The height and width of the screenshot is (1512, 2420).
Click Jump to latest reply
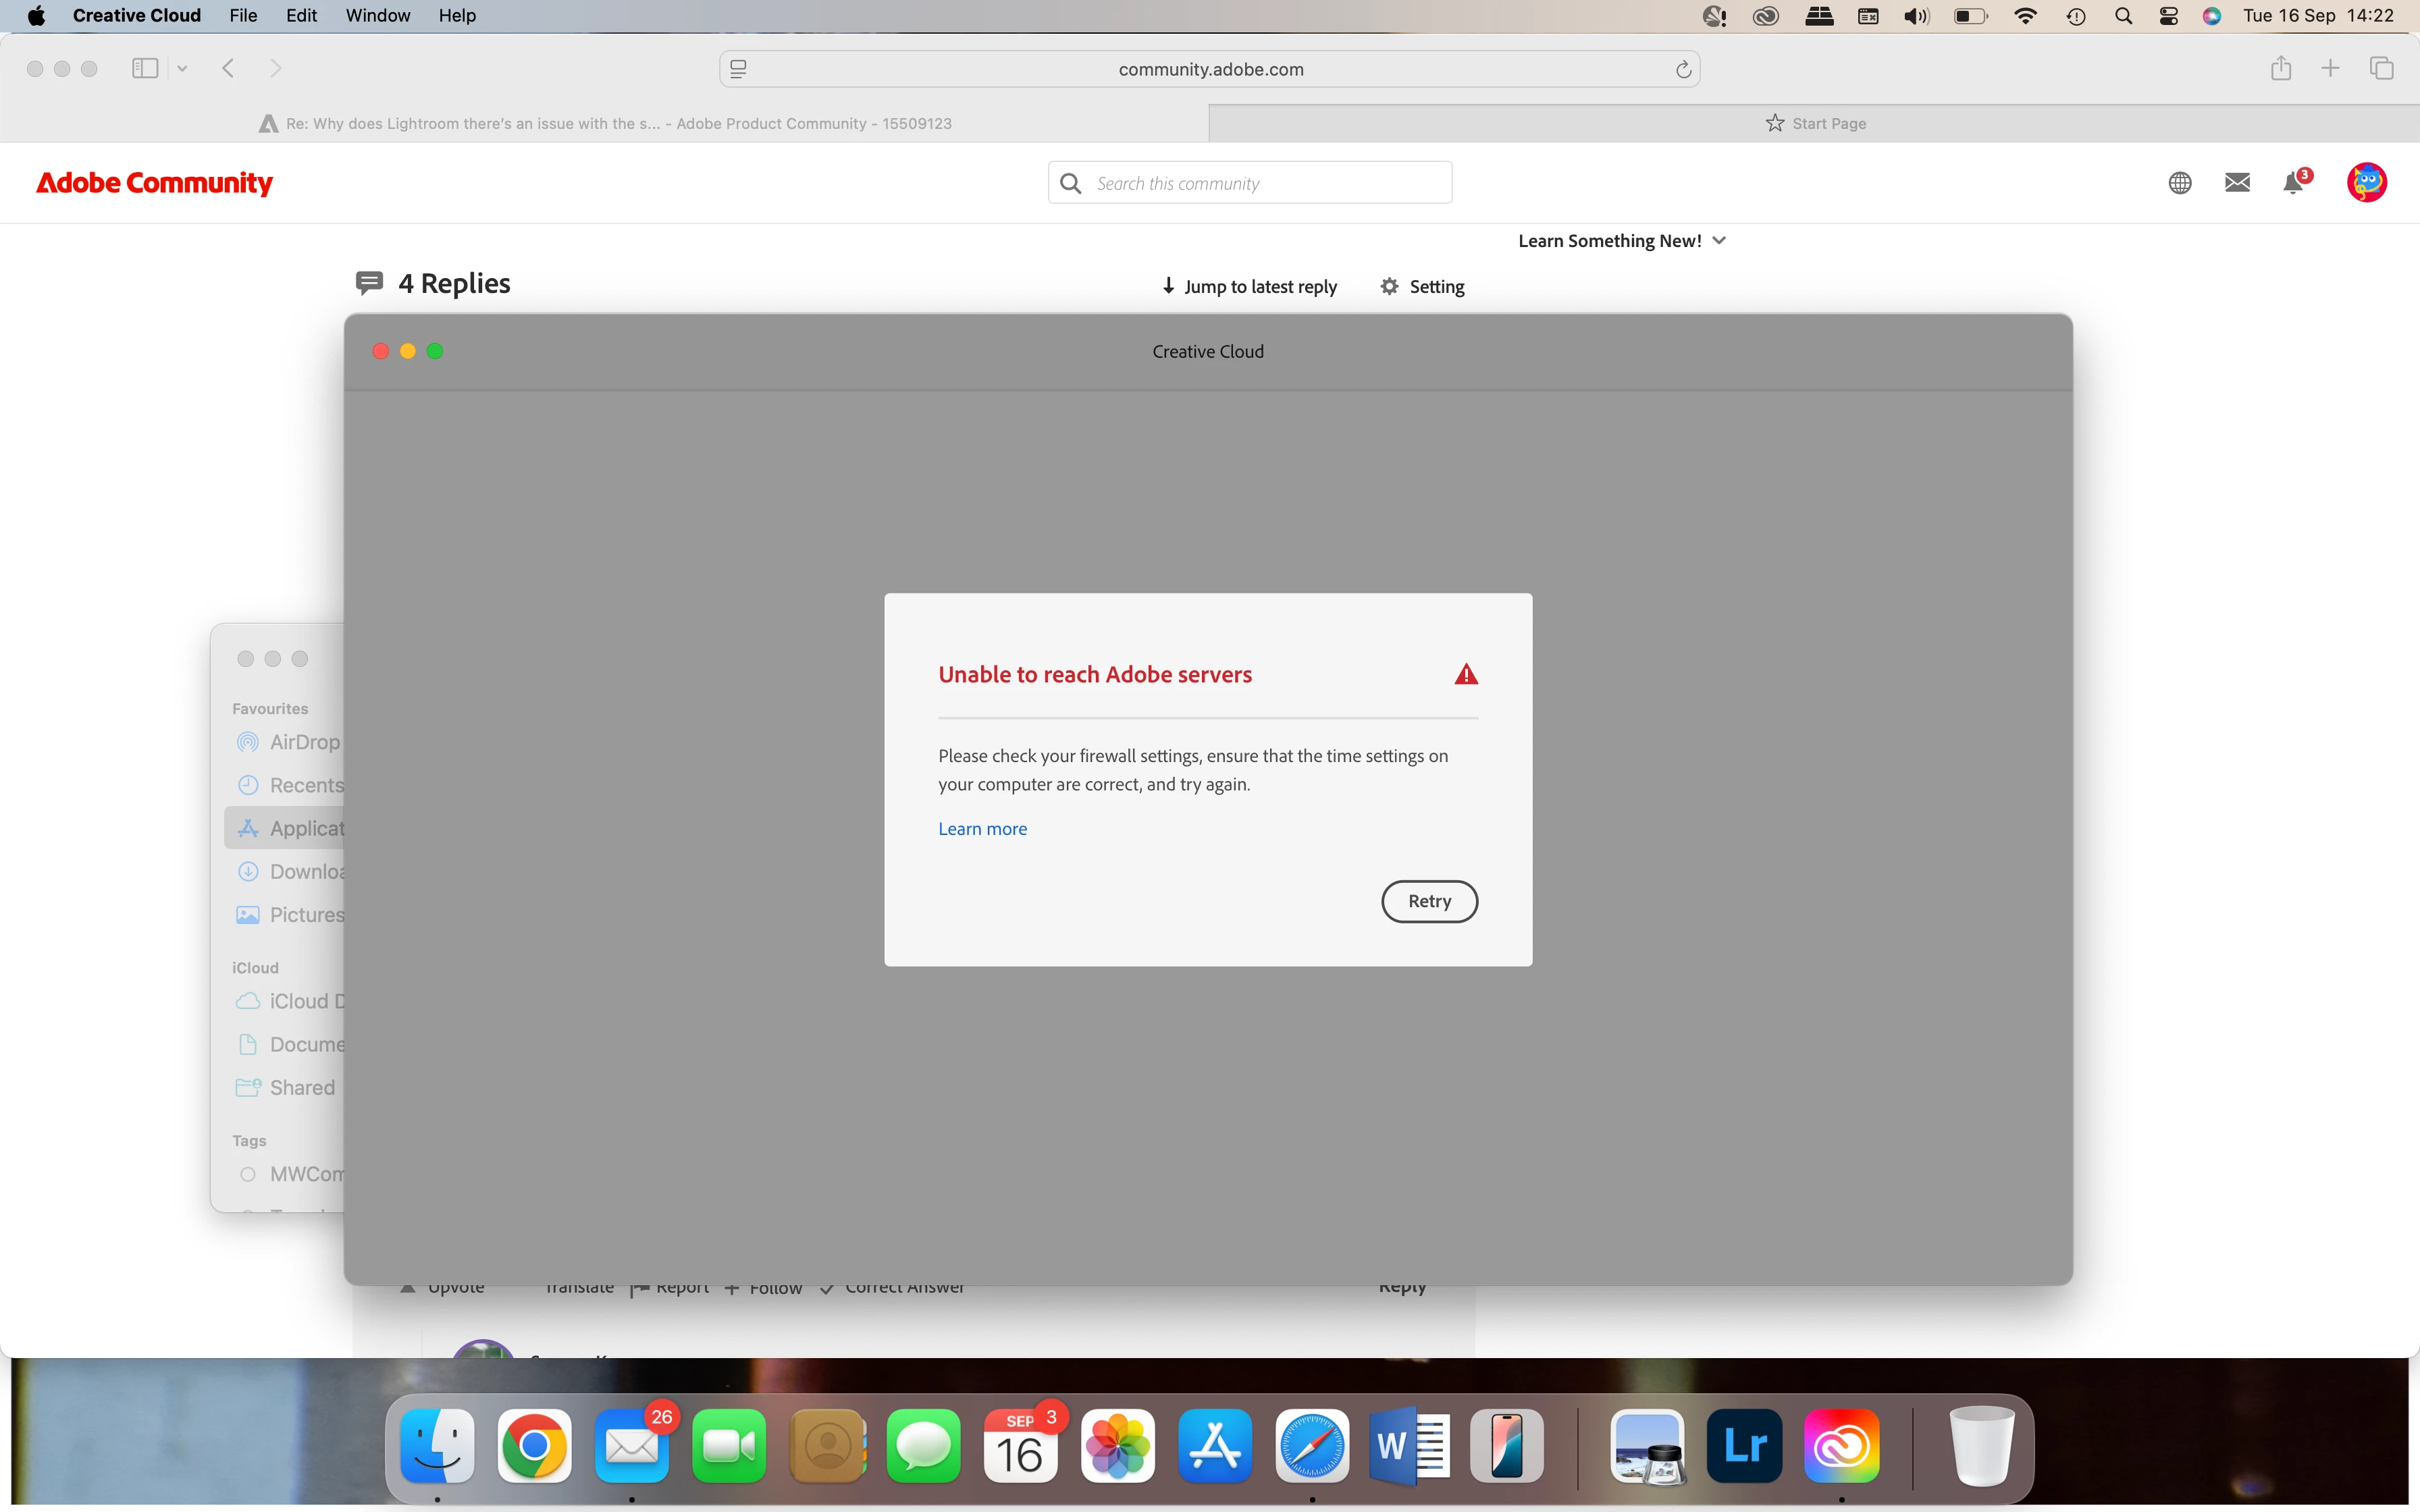tap(1249, 286)
